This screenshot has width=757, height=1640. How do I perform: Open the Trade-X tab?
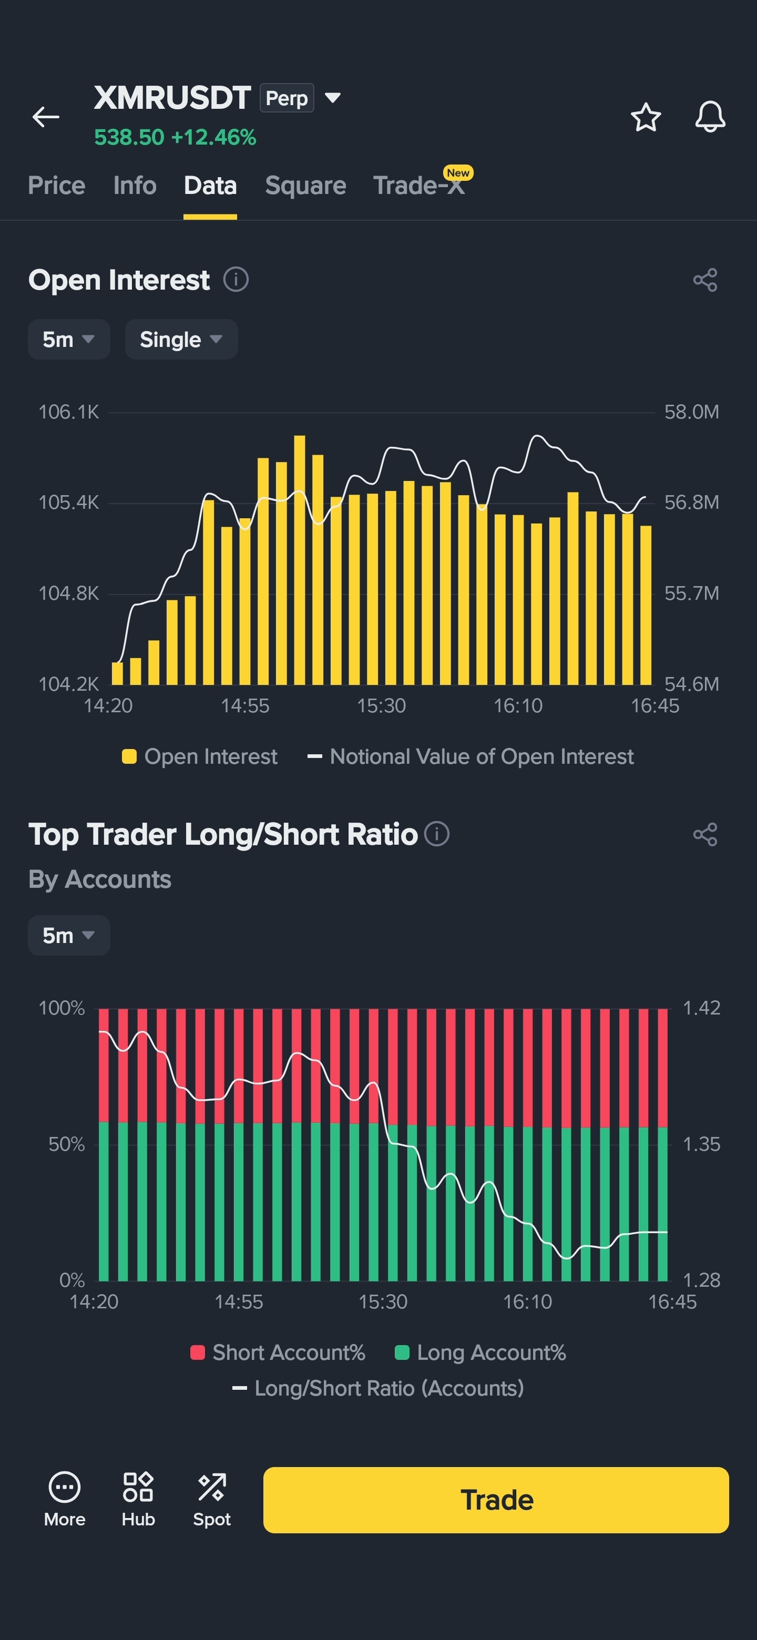pyautogui.click(x=419, y=185)
